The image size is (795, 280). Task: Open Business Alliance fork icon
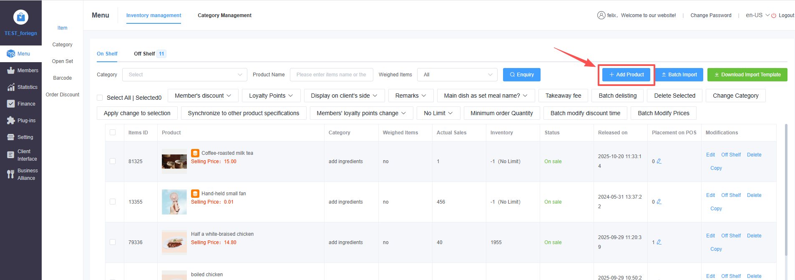click(11, 174)
